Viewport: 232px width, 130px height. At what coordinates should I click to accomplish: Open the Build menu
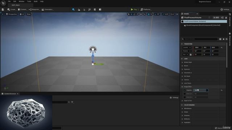click(36, 1)
